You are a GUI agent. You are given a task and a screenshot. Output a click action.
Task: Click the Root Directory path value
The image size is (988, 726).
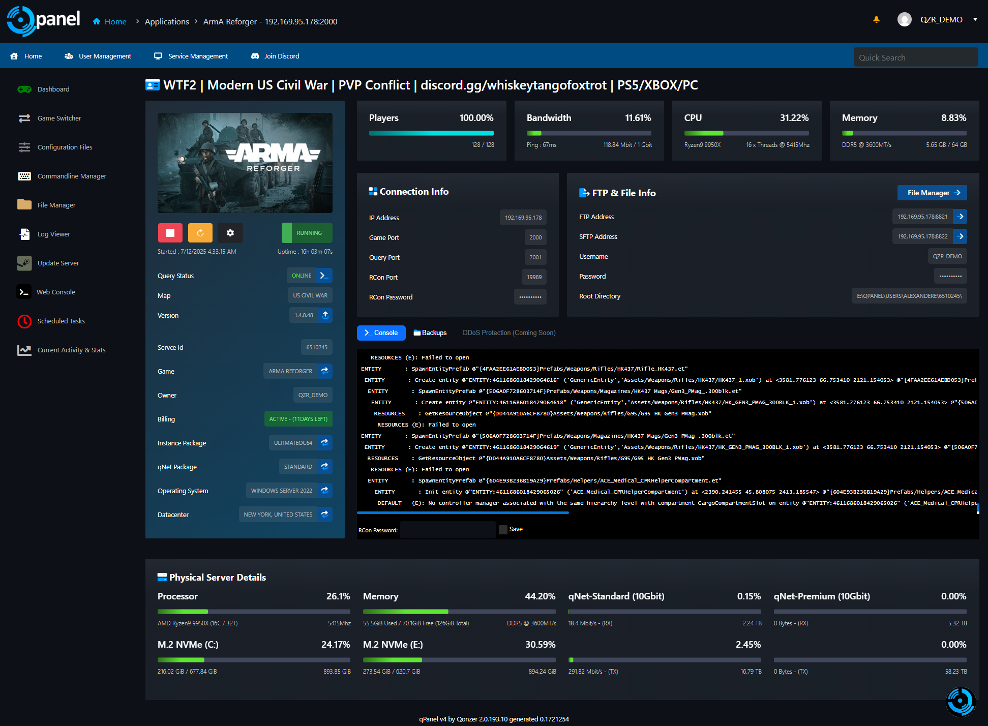(x=909, y=296)
